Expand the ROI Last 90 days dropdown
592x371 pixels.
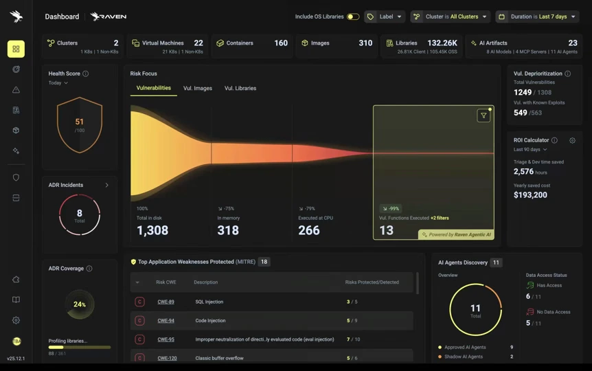tap(530, 150)
